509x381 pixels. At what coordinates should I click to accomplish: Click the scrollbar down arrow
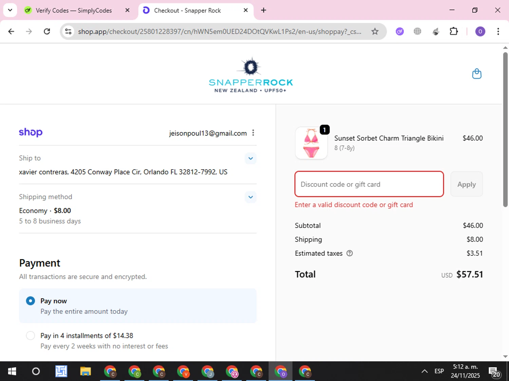505,356
